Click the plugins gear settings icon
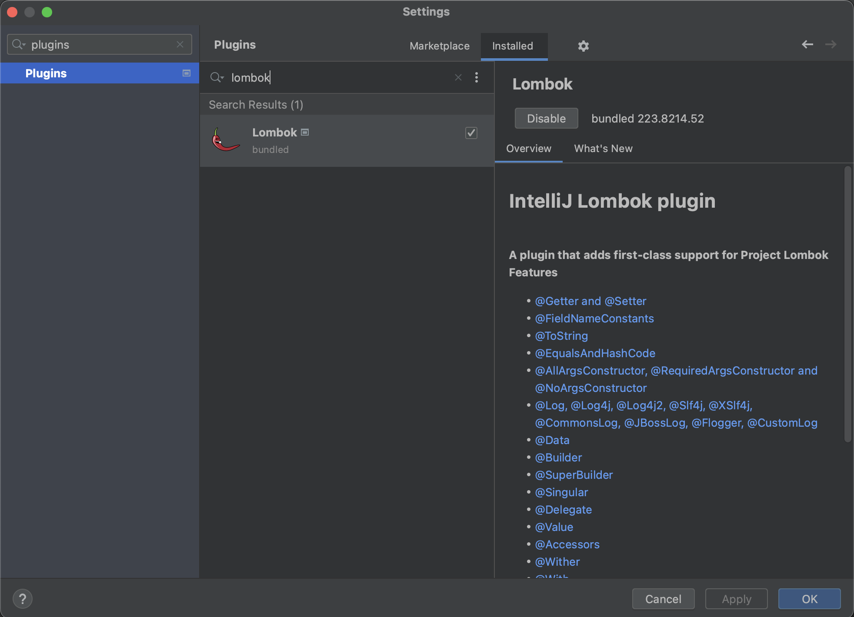This screenshot has width=854, height=617. tap(583, 46)
